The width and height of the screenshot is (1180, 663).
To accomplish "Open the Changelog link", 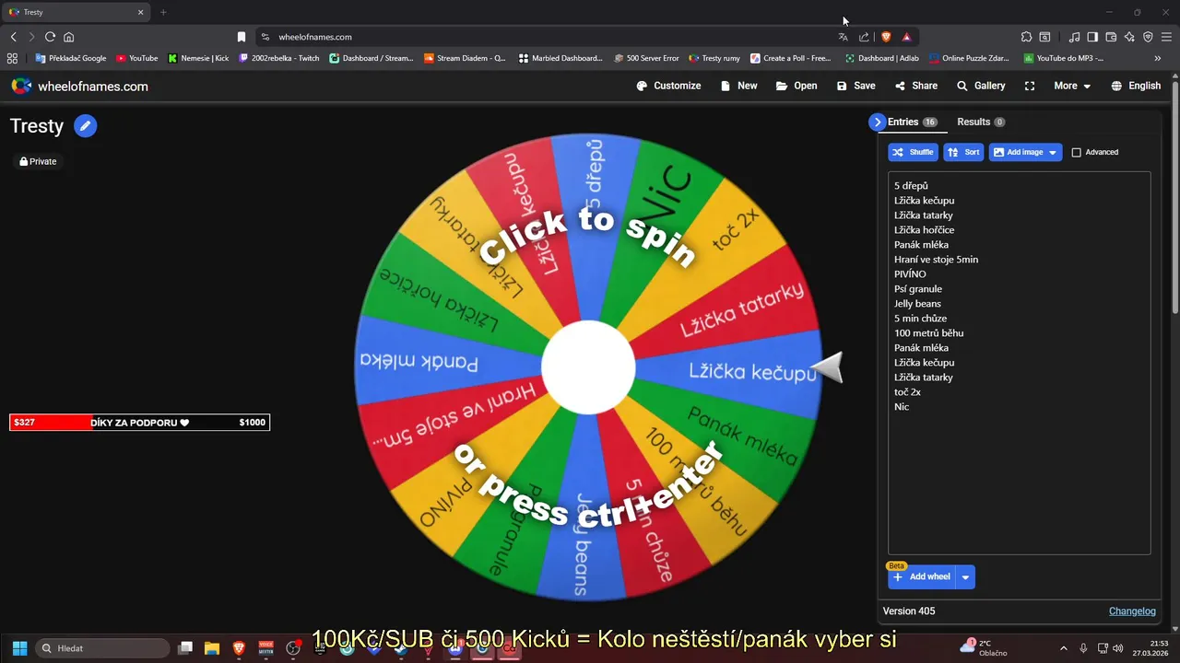I will pyautogui.click(x=1132, y=611).
